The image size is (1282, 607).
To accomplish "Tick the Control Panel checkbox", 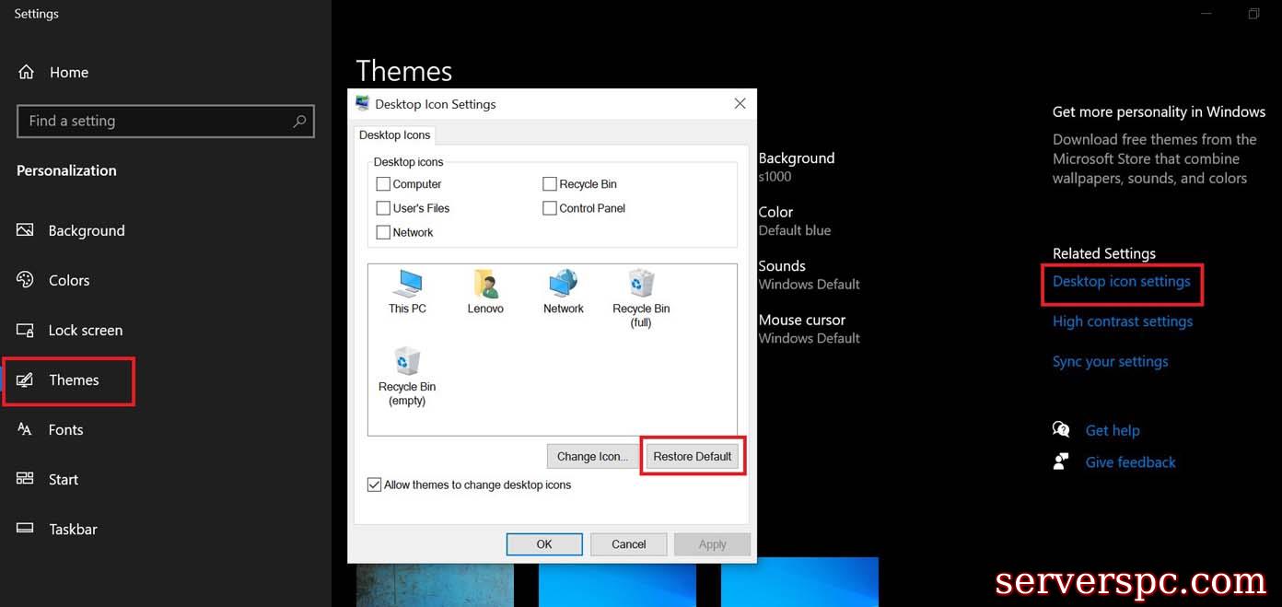I will pyautogui.click(x=550, y=208).
